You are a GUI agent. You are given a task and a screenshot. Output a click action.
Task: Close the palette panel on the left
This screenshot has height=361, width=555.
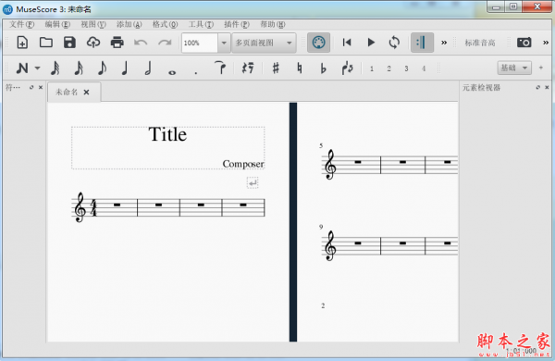click(41, 87)
